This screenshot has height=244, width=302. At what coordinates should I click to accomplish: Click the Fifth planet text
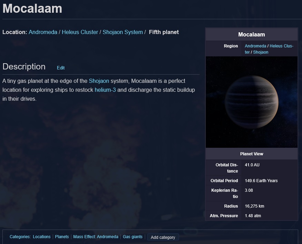click(164, 32)
